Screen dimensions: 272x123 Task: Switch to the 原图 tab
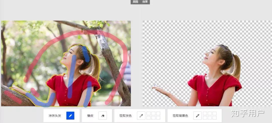tap(135, 2)
